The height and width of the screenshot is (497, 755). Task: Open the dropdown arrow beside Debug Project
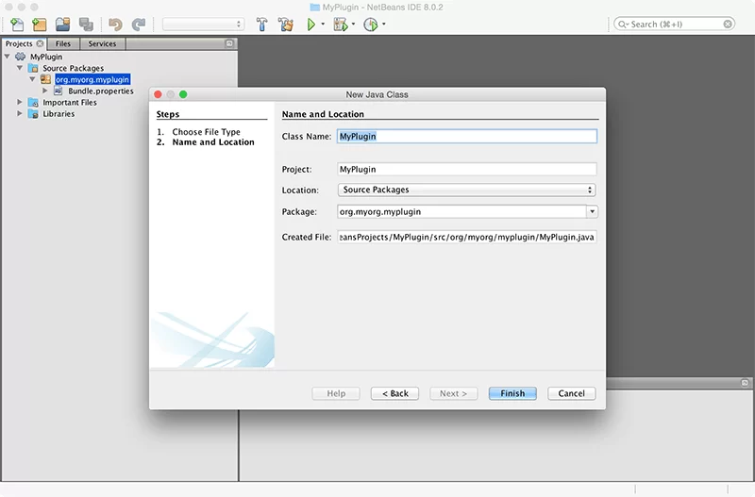(353, 25)
